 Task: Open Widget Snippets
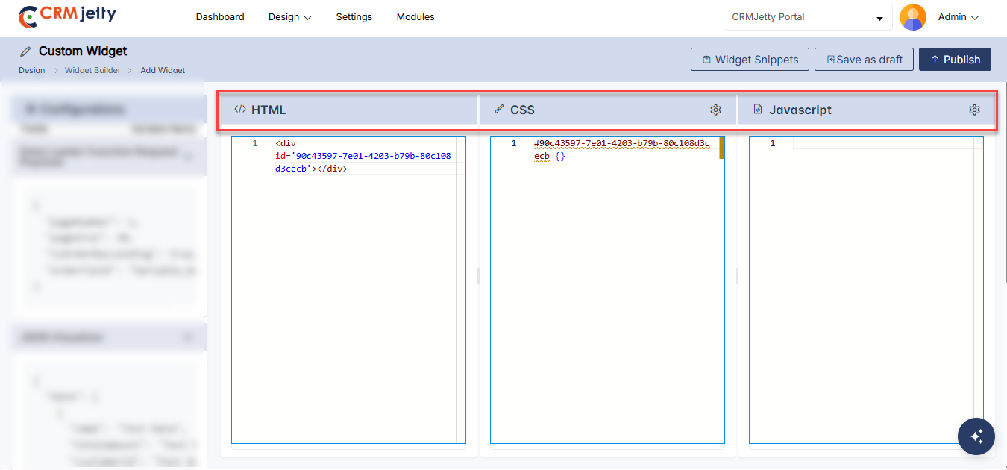750,60
